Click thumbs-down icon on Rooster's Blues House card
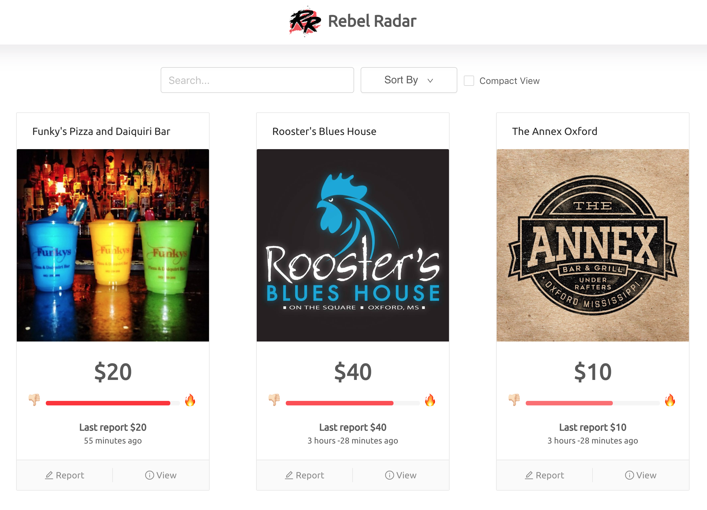 click(x=274, y=400)
